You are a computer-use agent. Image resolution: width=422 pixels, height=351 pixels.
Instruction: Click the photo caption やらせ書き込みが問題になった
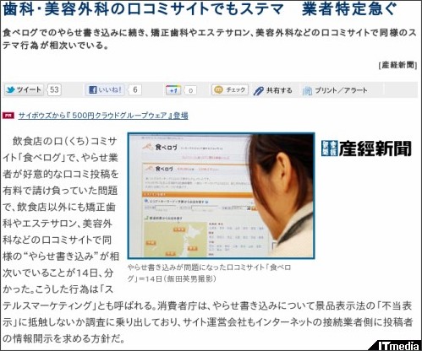coord(209,273)
